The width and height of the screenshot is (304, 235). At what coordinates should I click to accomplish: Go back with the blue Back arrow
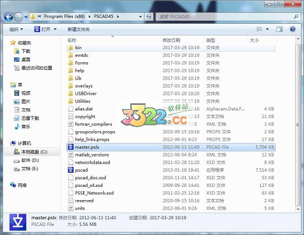[8, 17]
